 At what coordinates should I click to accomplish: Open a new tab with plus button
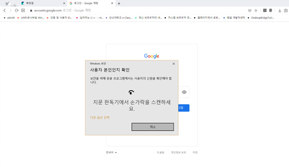[119, 3]
